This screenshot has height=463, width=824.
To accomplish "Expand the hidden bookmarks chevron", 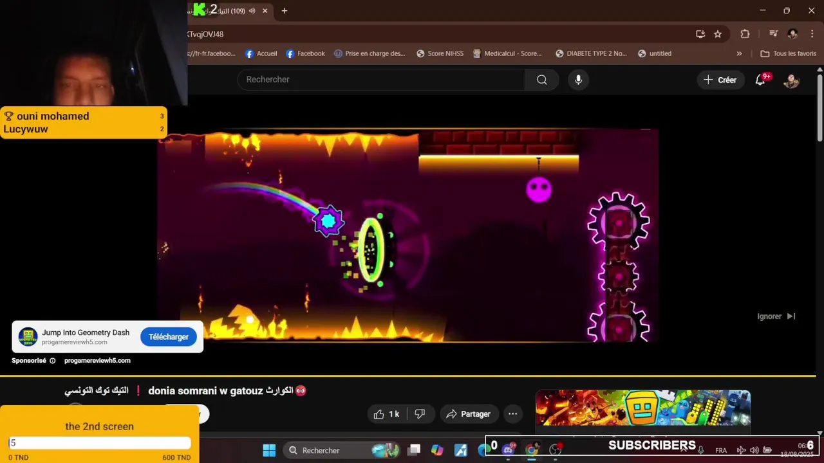I will (739, 53).
